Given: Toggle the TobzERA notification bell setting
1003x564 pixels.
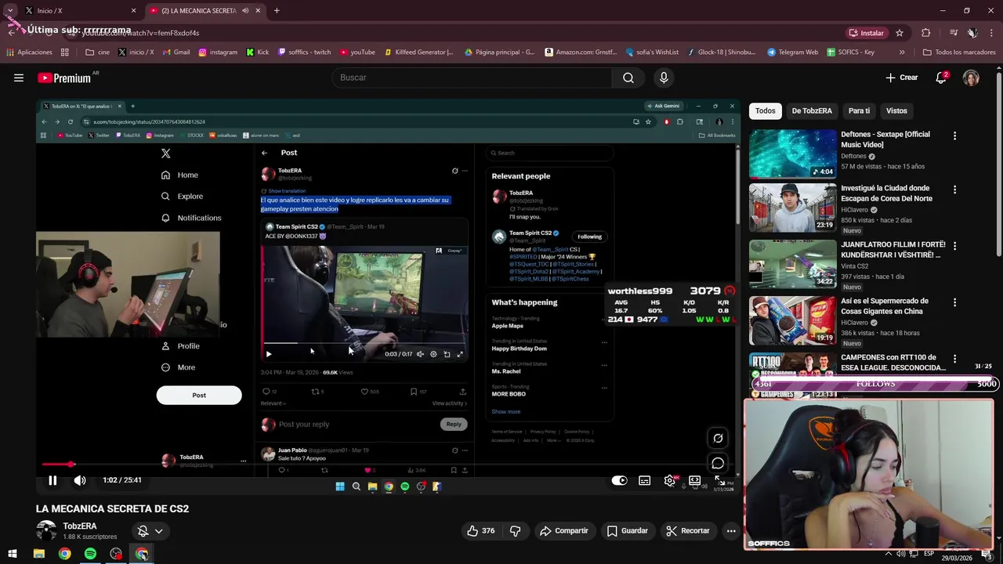Looking at the screenshot, I should (x=143, y=530).
